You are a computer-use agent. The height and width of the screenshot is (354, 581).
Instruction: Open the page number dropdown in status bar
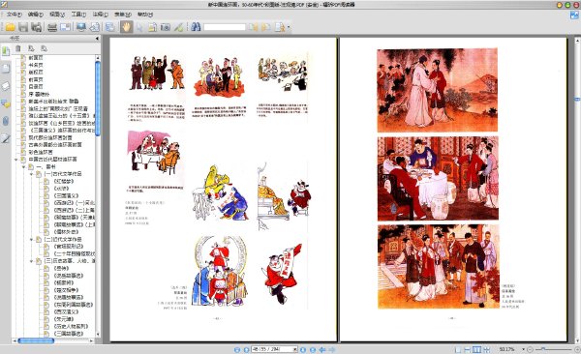tap(295, 349)
